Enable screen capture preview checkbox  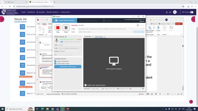coord(86,85)
